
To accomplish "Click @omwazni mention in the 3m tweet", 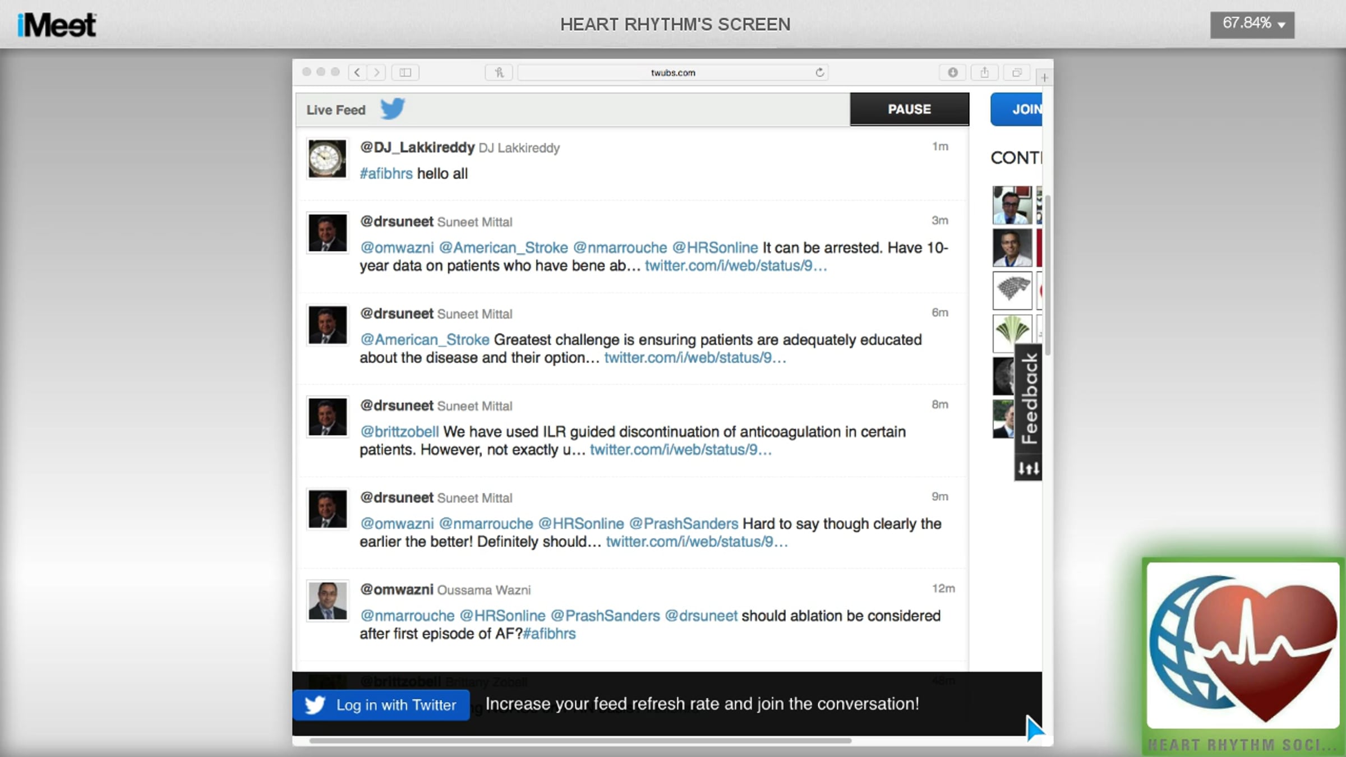I will pos(397,248).
